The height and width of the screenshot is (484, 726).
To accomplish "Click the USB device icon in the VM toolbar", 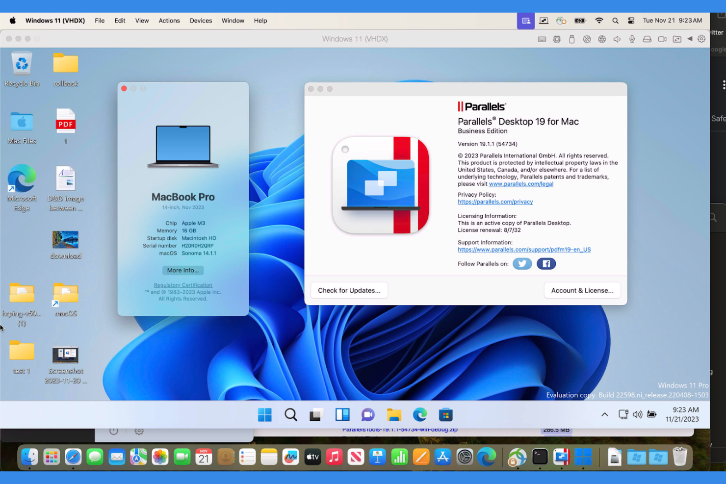I will 572,39.
